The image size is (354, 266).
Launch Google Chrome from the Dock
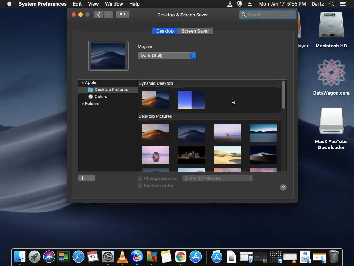(x=180, y=257)
